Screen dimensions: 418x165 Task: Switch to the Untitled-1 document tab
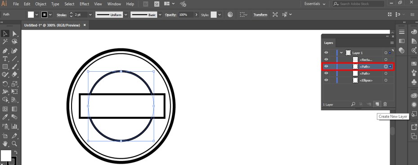click(52, 25)
